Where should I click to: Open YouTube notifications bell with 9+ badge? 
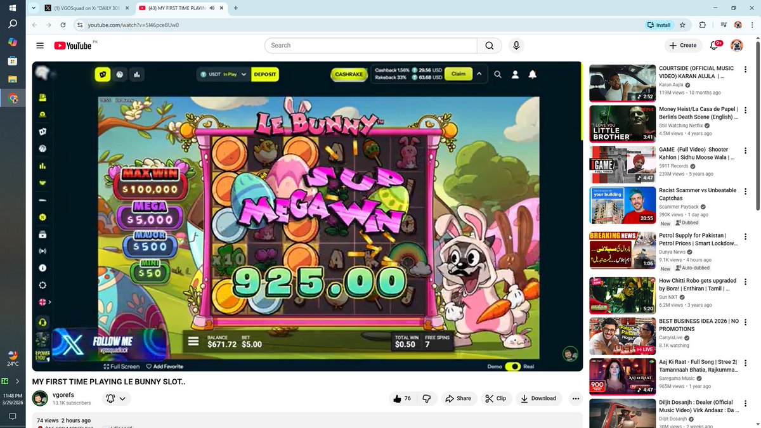point(715,45)
